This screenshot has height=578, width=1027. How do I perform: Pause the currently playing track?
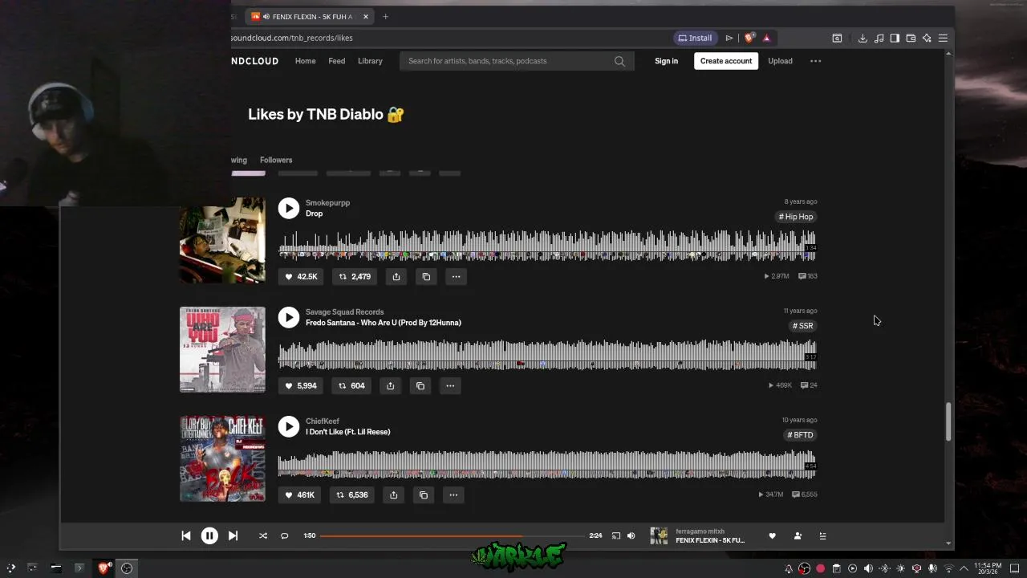209,535
